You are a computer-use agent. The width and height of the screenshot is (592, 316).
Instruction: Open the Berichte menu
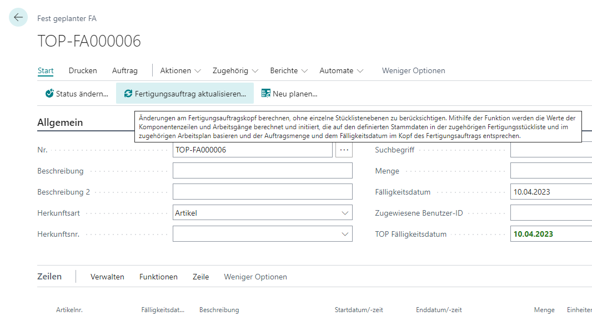(289, 70)
